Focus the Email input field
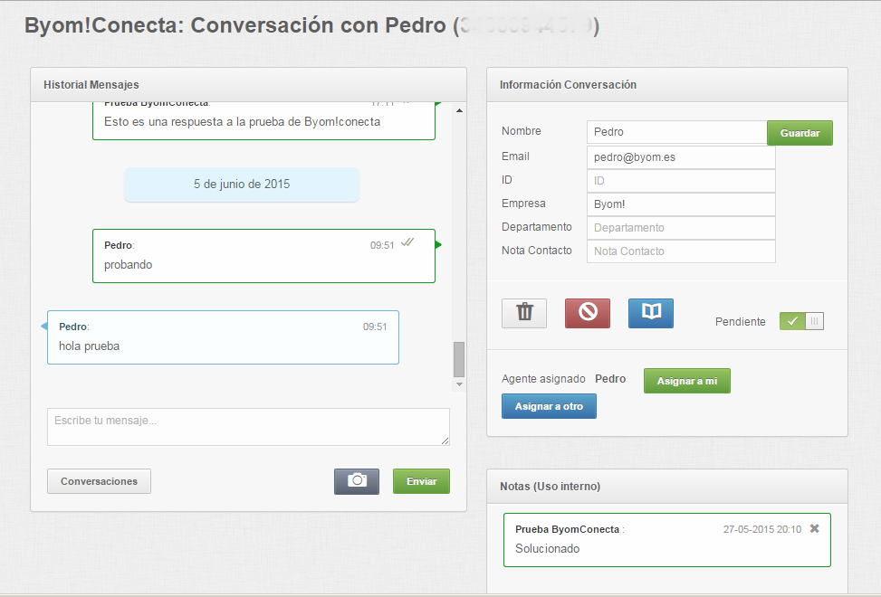This screenshot has height=597, width=881. click(x=681, y=157)
